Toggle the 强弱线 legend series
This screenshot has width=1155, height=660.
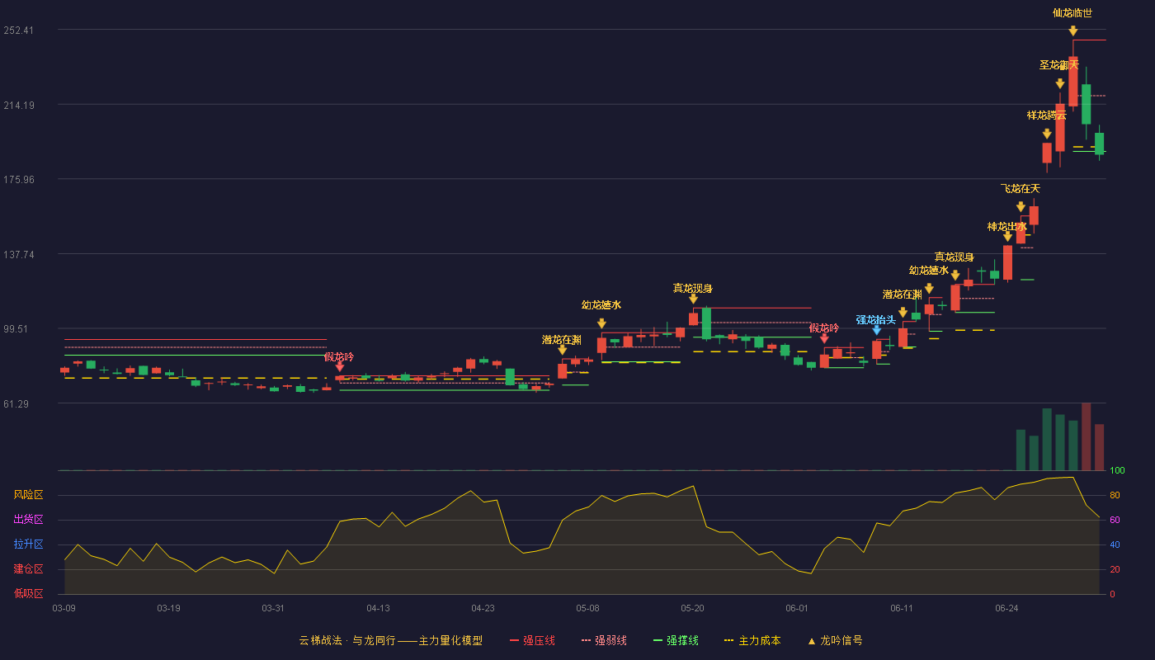pyautogui.click(x=604, y=640)
